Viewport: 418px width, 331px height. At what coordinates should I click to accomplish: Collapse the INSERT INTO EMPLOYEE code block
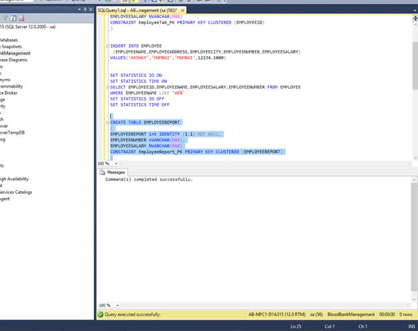pos(107,45)
